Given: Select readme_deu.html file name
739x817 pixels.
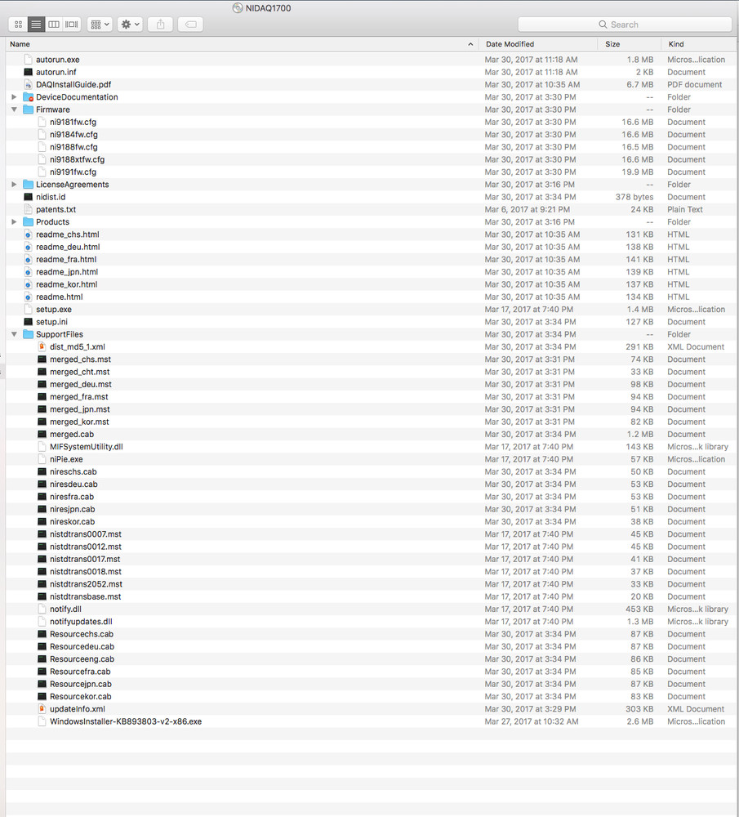Looking at the screenshot, I should point(68,247).
